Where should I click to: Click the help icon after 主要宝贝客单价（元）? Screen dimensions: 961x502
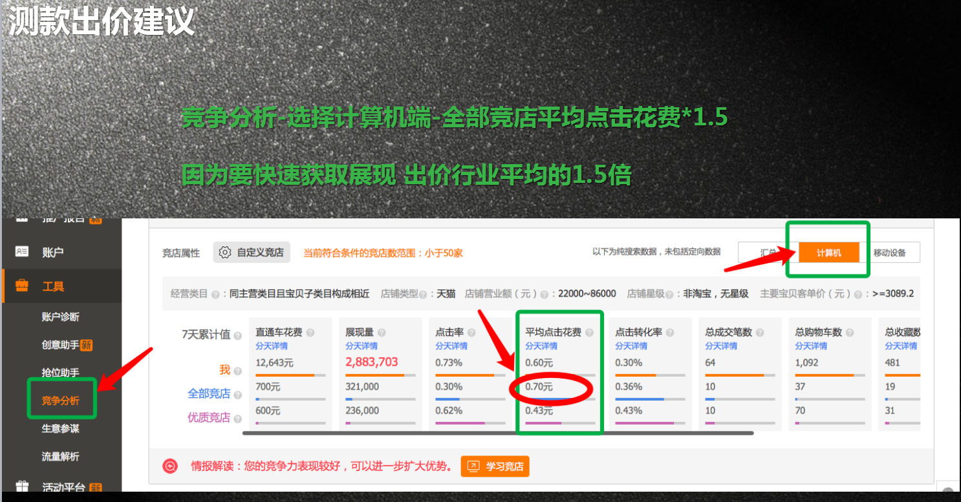(857, 294)
